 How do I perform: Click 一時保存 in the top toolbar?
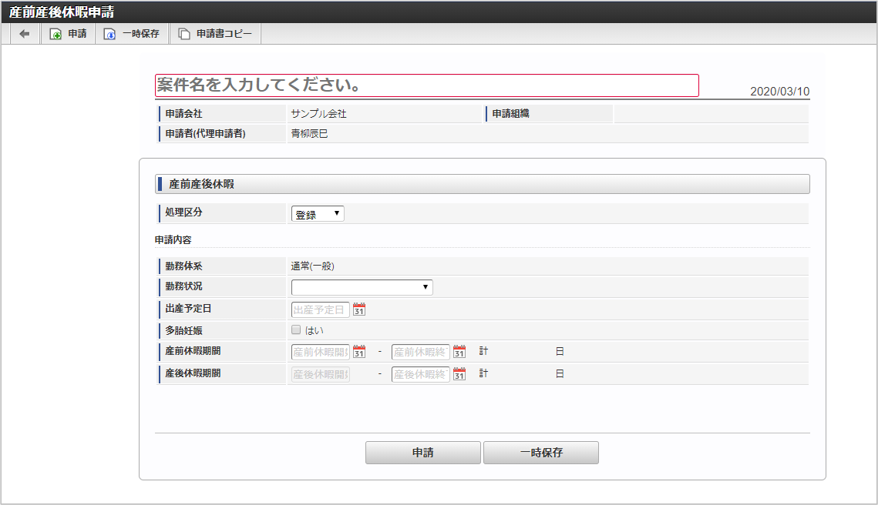[x=132, y=34]
